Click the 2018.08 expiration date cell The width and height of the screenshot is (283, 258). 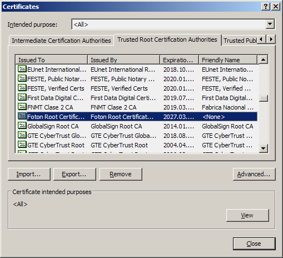178,136
